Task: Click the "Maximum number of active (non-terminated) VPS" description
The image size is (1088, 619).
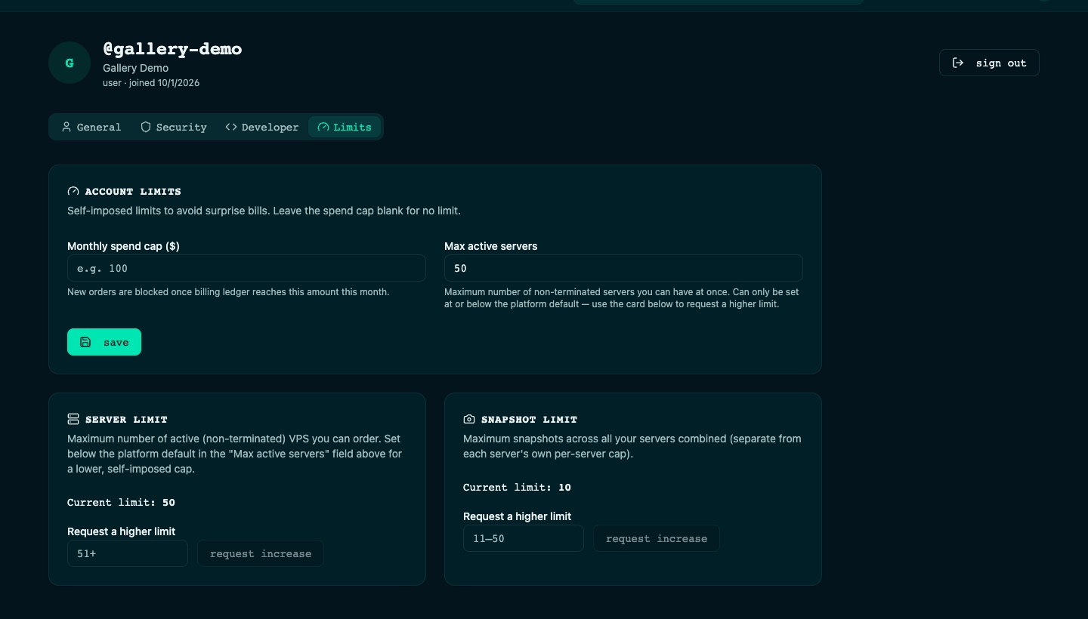Action: coord(235,454)
